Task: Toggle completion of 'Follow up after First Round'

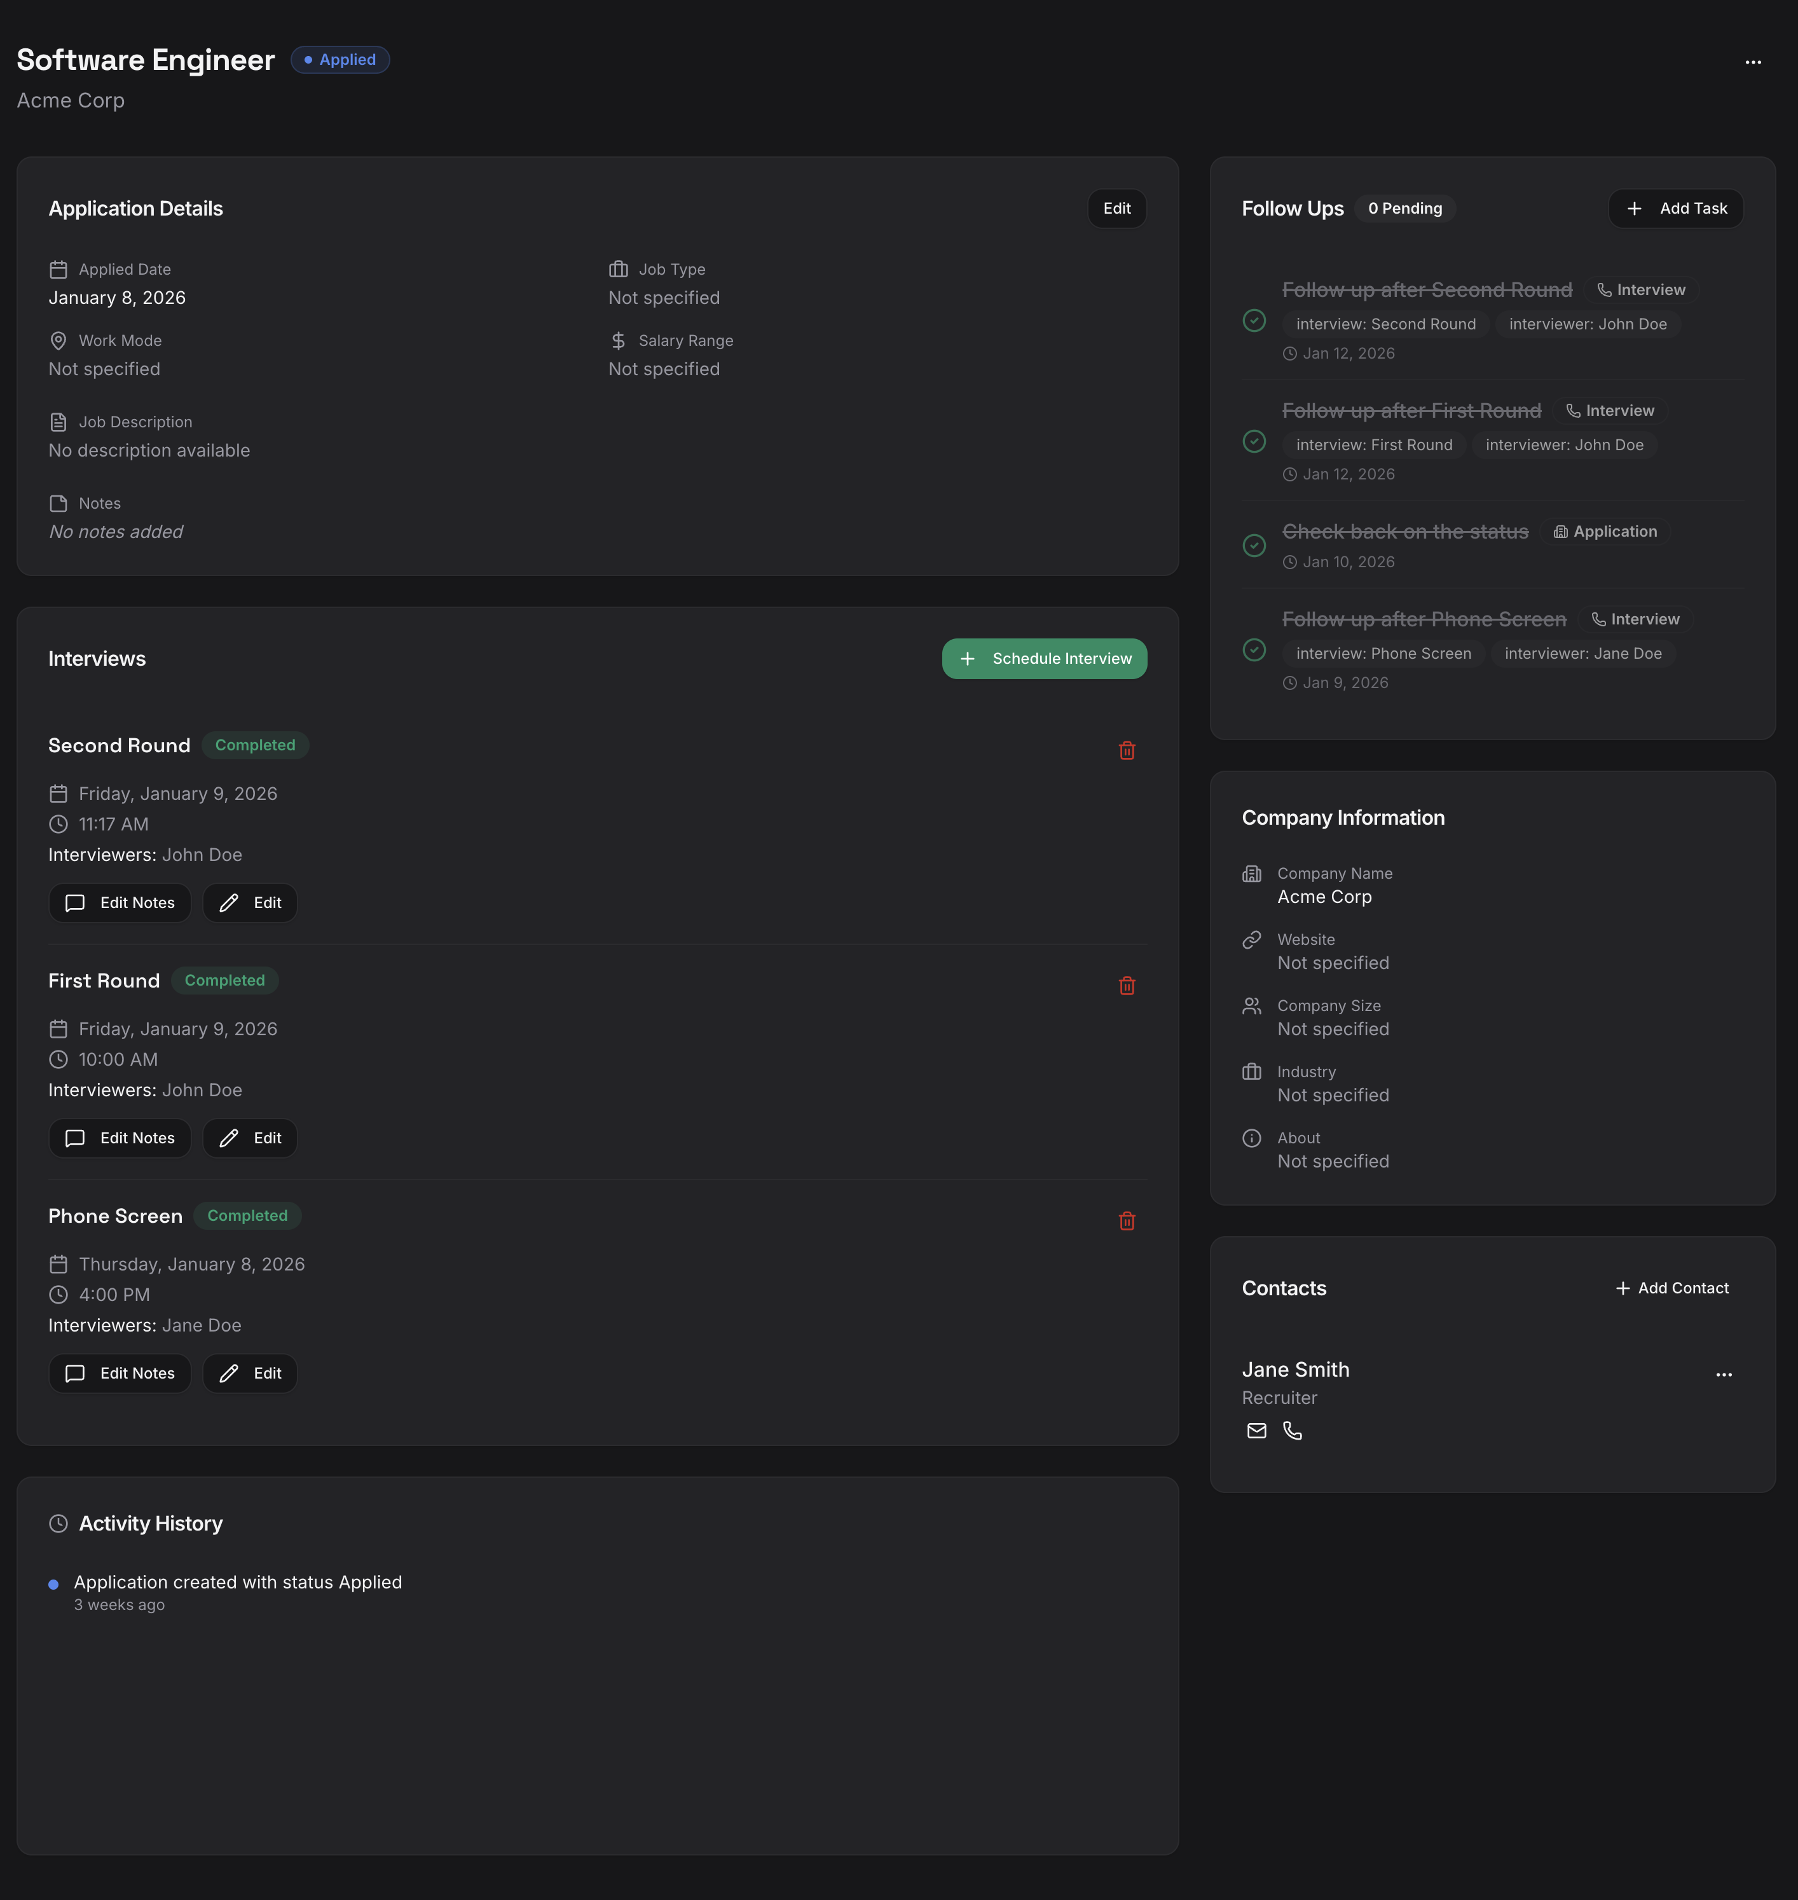Action: click(1254, 442)
